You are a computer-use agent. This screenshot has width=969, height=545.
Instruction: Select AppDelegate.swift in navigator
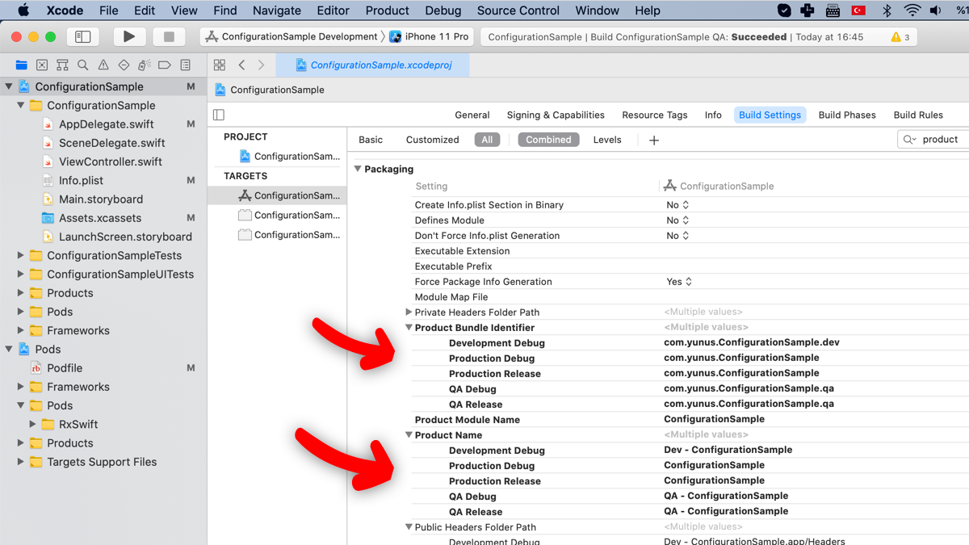click(106, 124)
